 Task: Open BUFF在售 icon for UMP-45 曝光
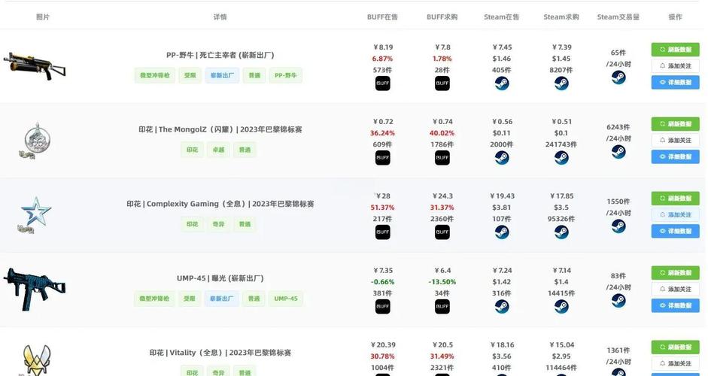382,307
